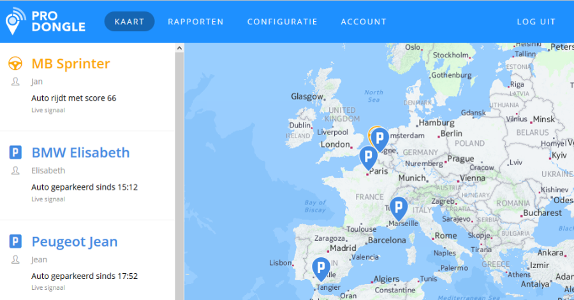574x300 pixels.
Task: Open the Configuratie menu
Action: coord(282,22)
